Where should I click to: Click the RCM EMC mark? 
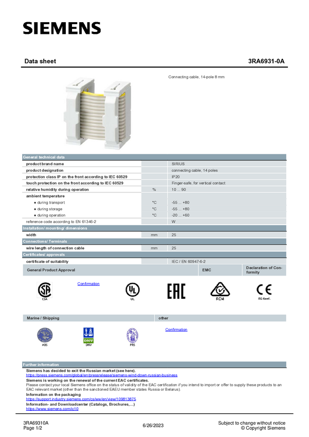[220, 290]
